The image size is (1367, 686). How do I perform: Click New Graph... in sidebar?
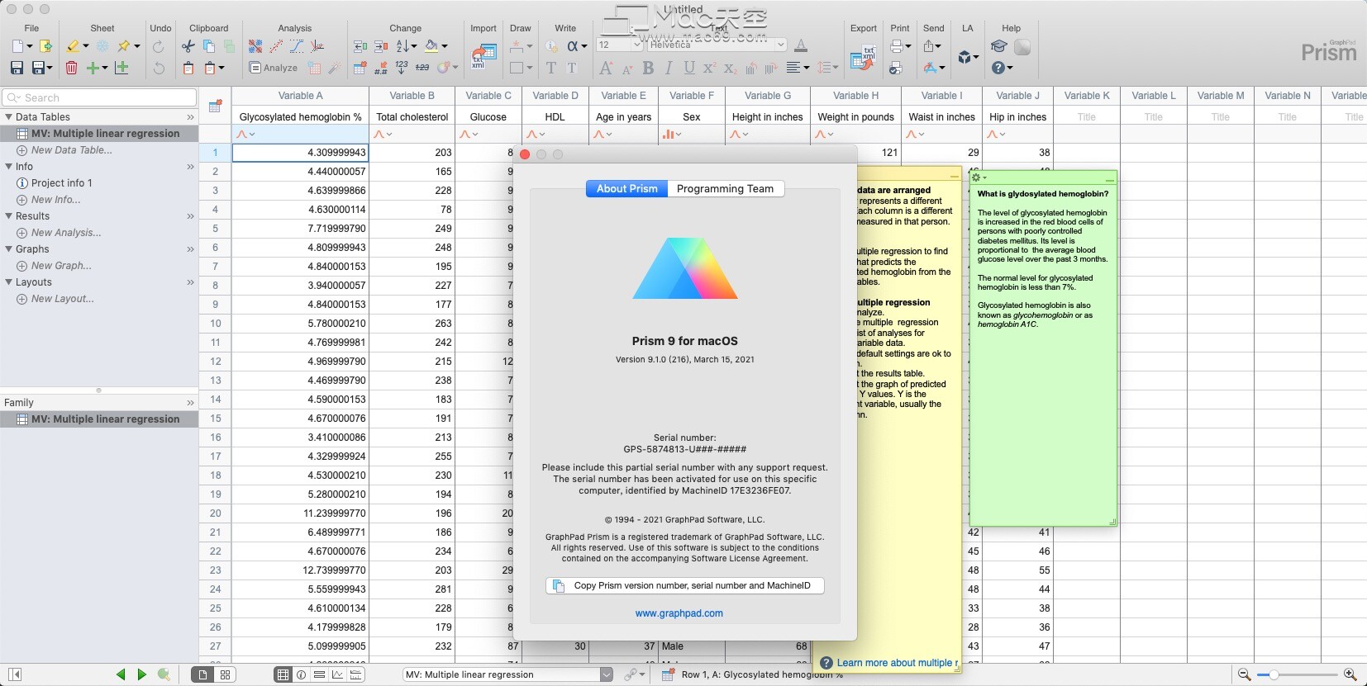(x=61, y=266)
